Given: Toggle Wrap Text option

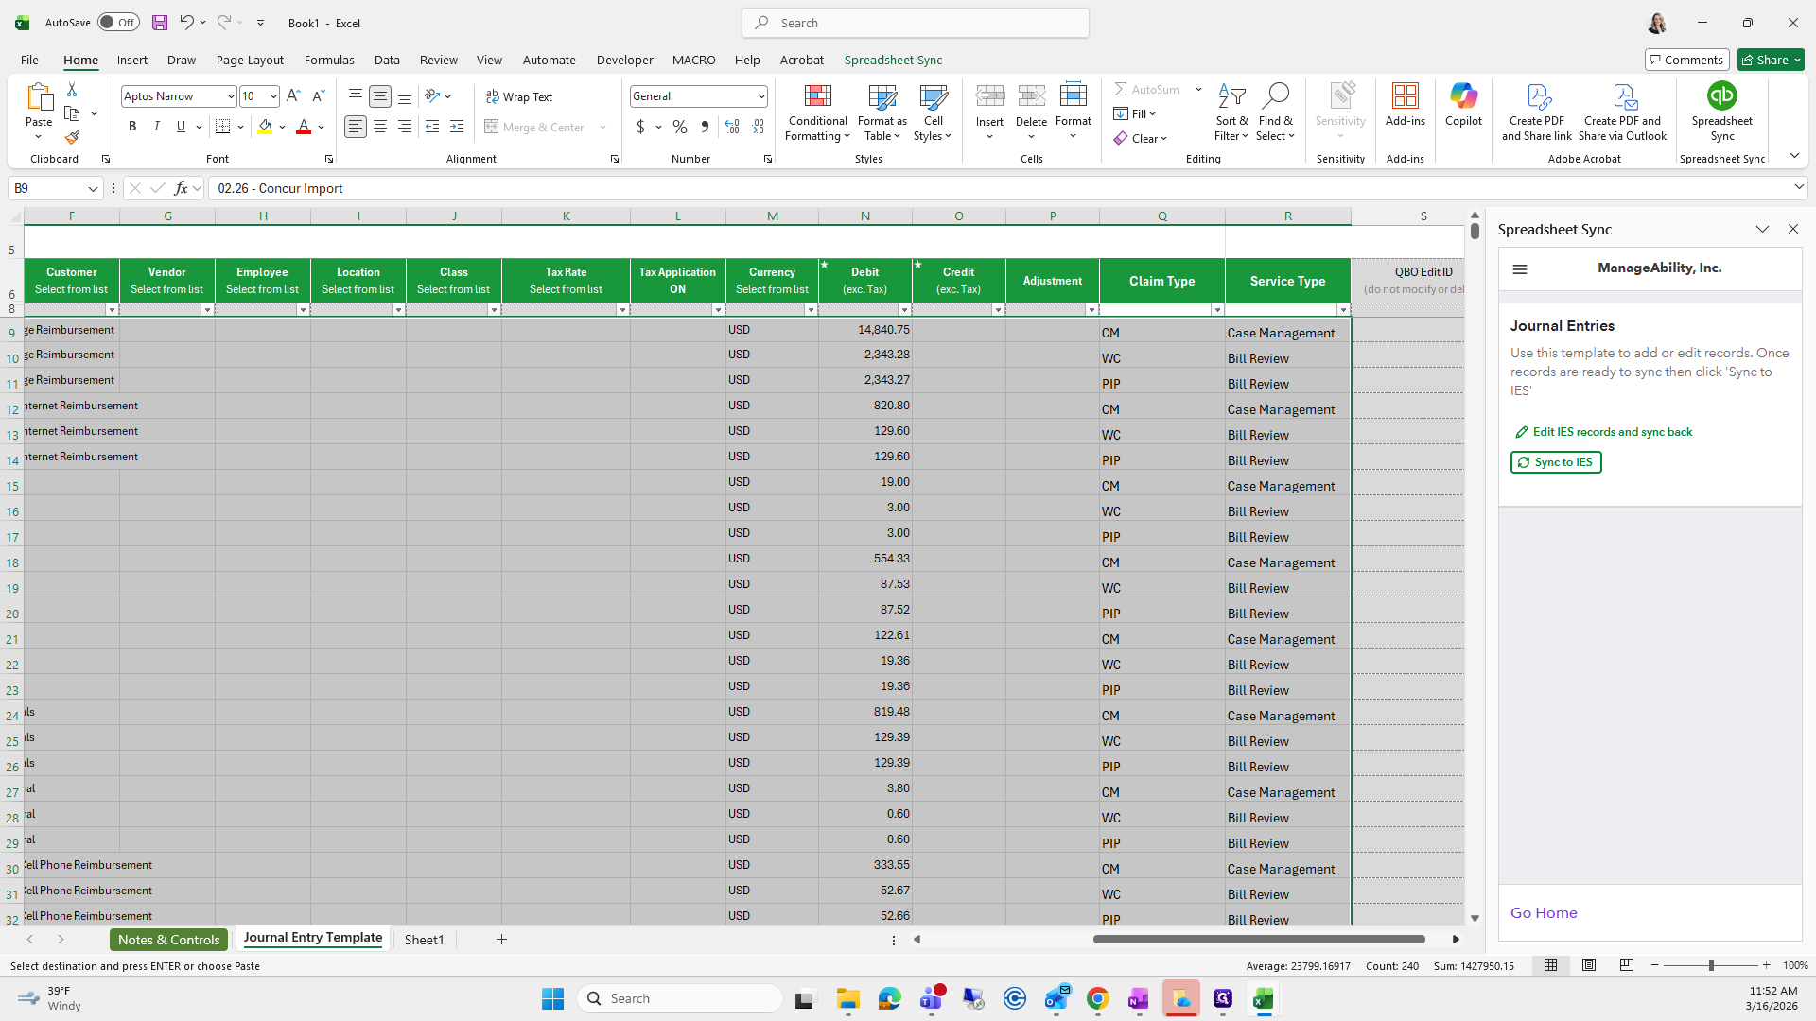Looking at the screenshot, I should (519, 96).
